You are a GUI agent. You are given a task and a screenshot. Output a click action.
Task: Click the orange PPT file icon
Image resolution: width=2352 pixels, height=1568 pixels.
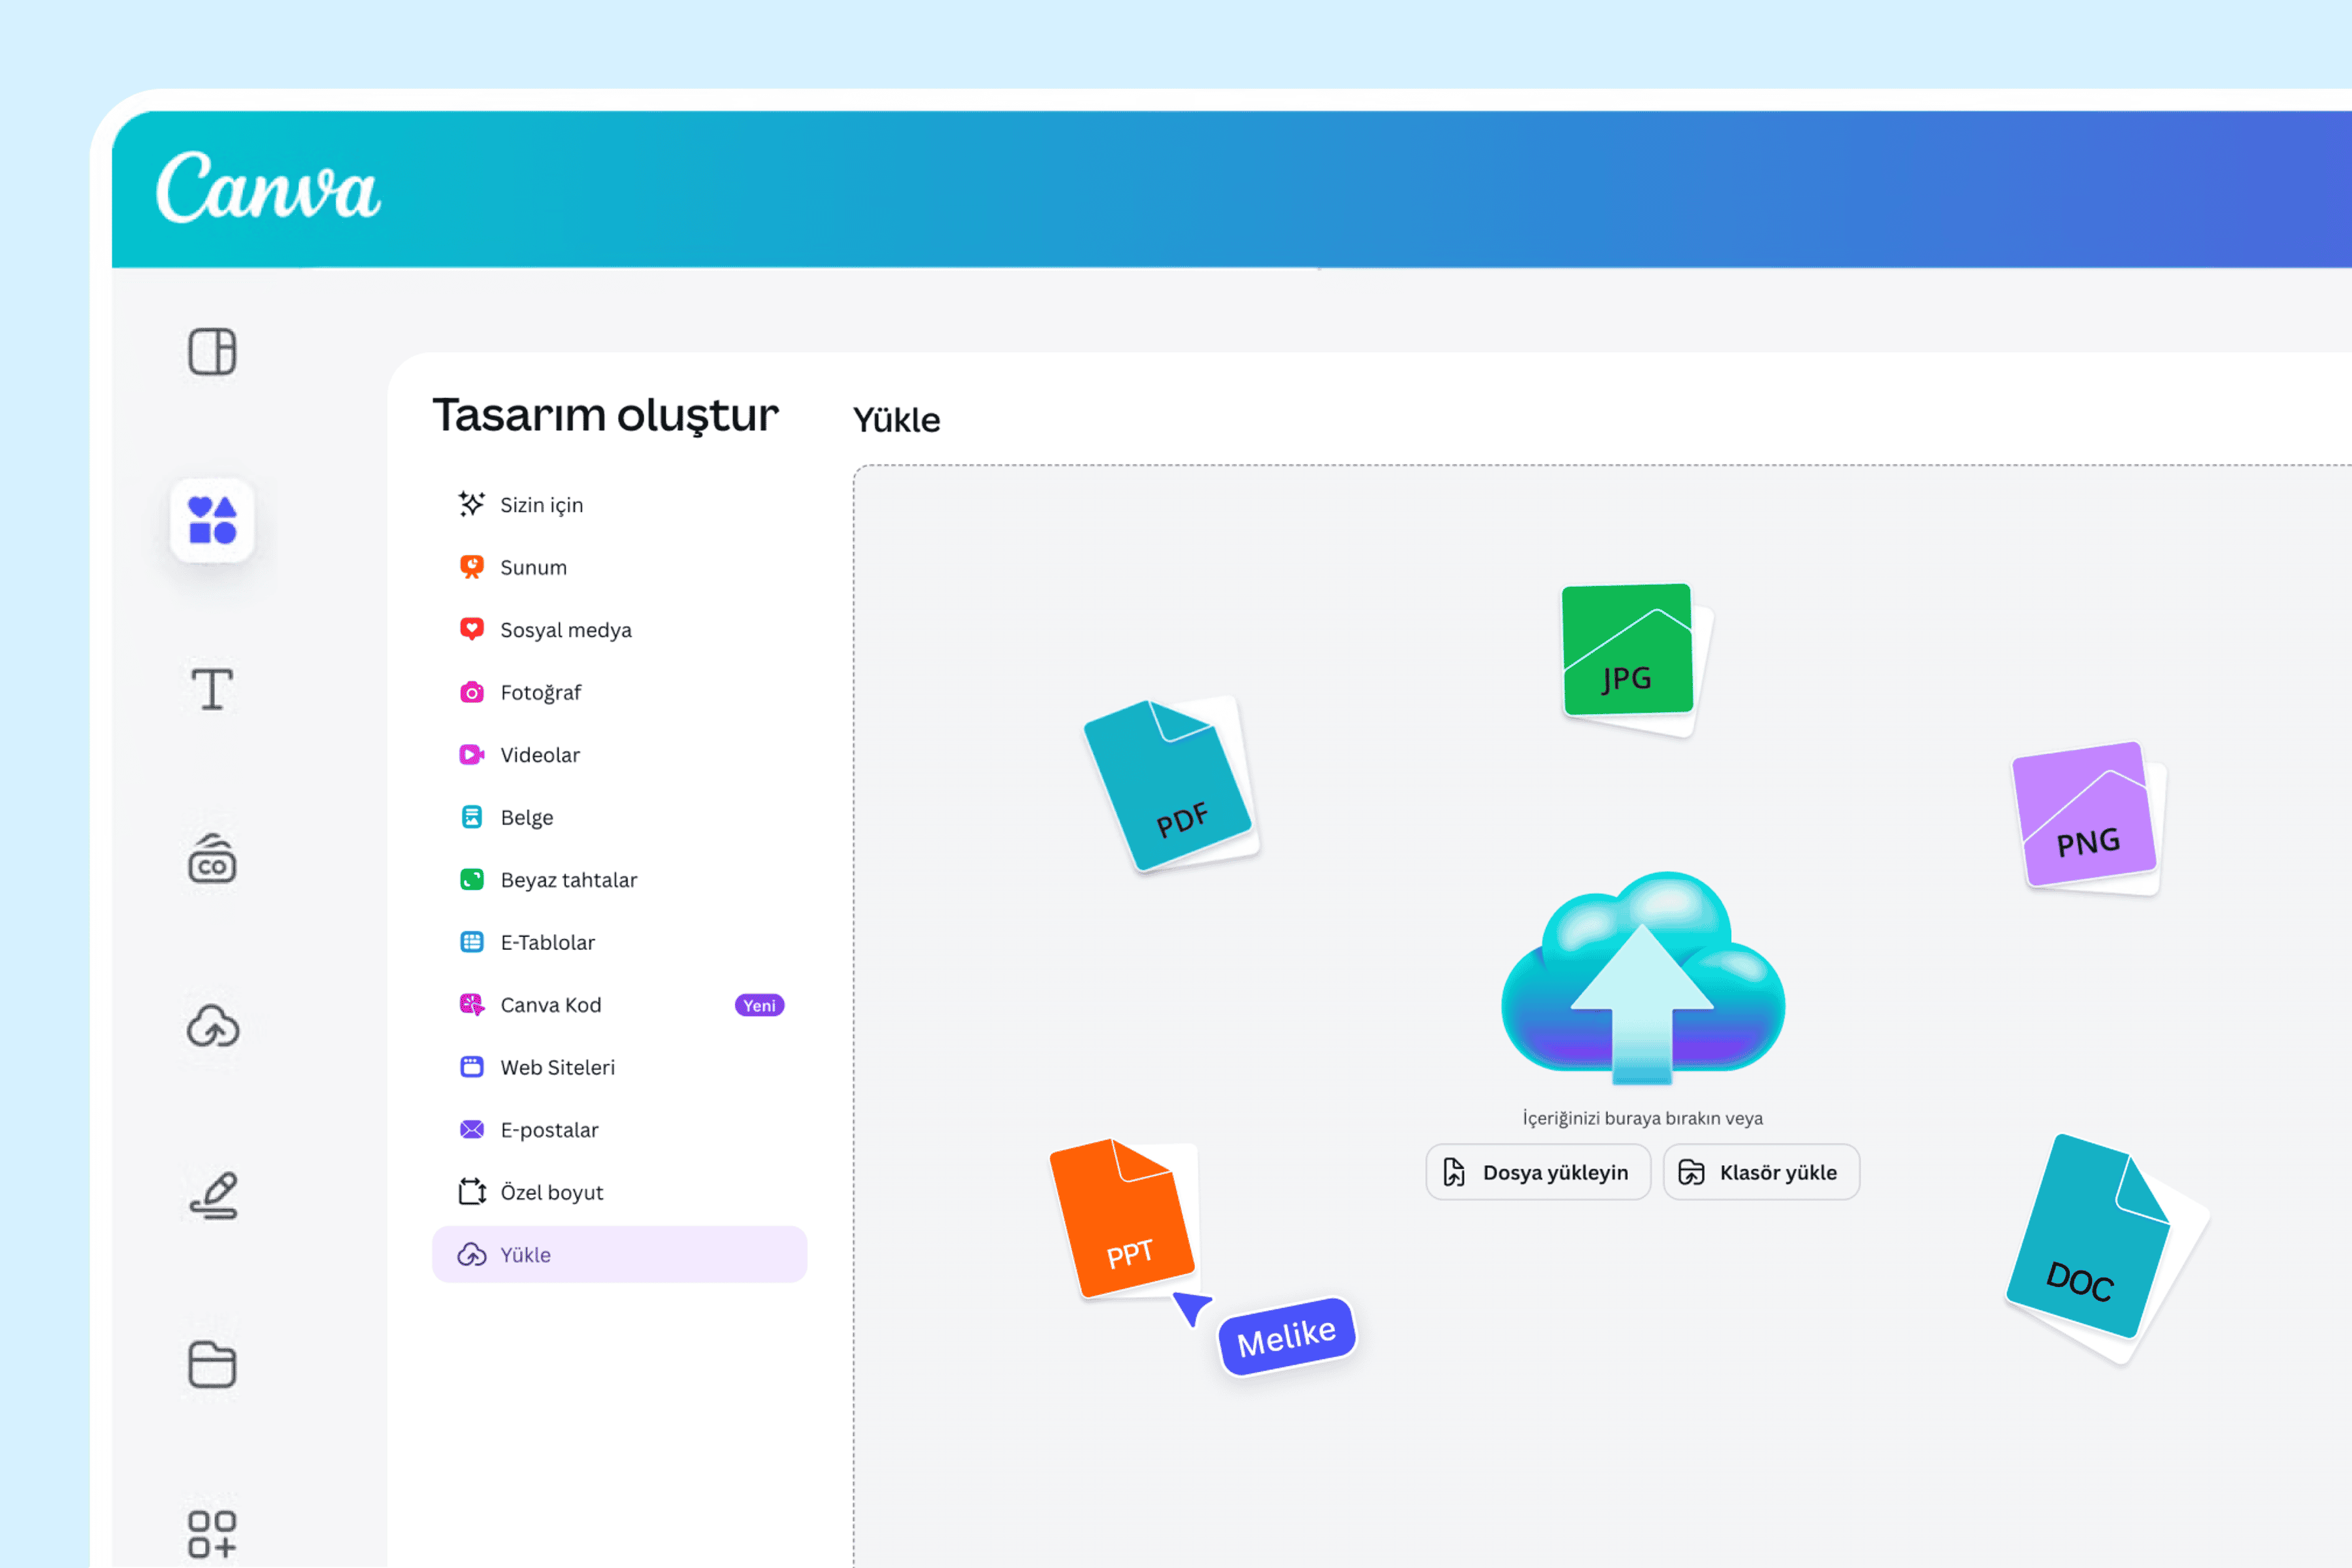[x=1123, y=1218]
